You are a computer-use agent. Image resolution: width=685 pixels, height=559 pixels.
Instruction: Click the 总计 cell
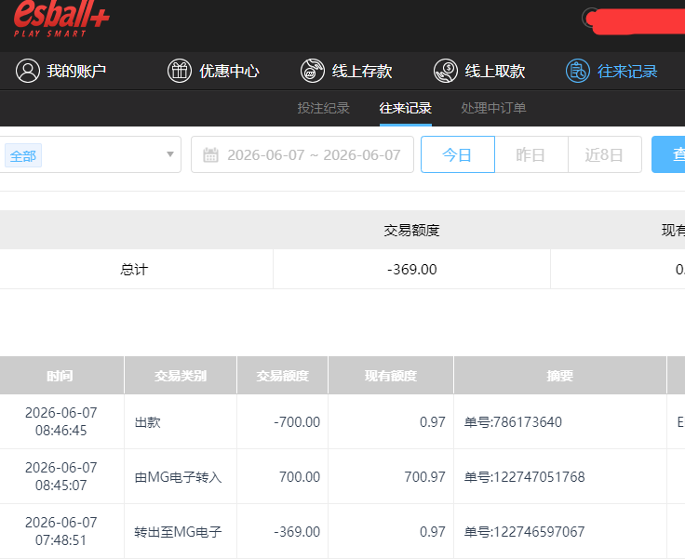134,270
